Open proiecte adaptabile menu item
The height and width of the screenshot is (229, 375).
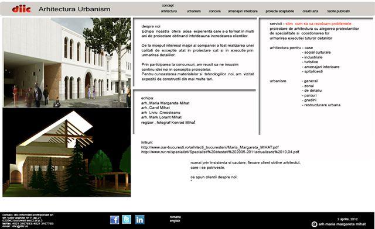pos(280,11)
